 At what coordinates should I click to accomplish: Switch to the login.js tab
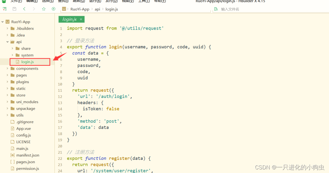click(x=69, y=19)
